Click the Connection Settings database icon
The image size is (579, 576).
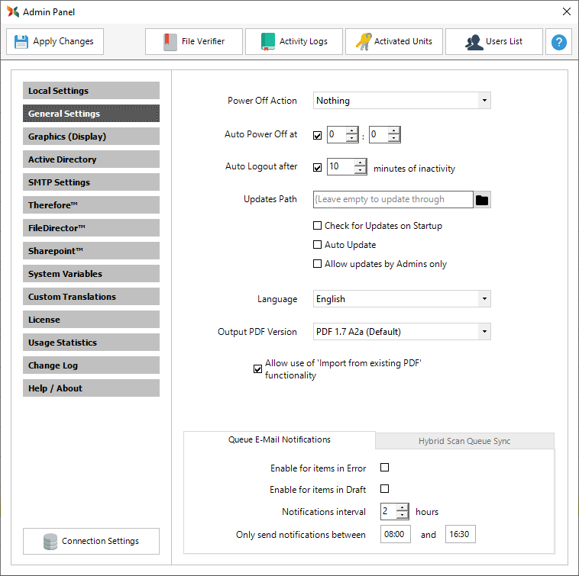pyautogui.click(x=50, y=542)
